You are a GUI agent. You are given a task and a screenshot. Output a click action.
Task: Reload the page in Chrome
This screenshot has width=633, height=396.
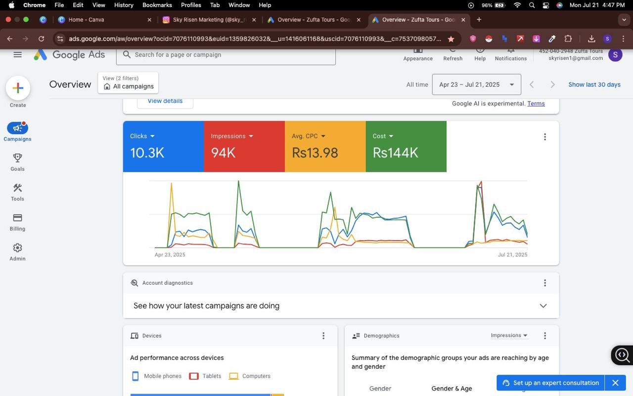pos(42,39)
